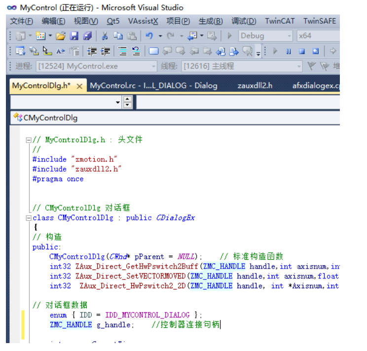
Task: Decrease line indent icon
Action: click(92, 51)
